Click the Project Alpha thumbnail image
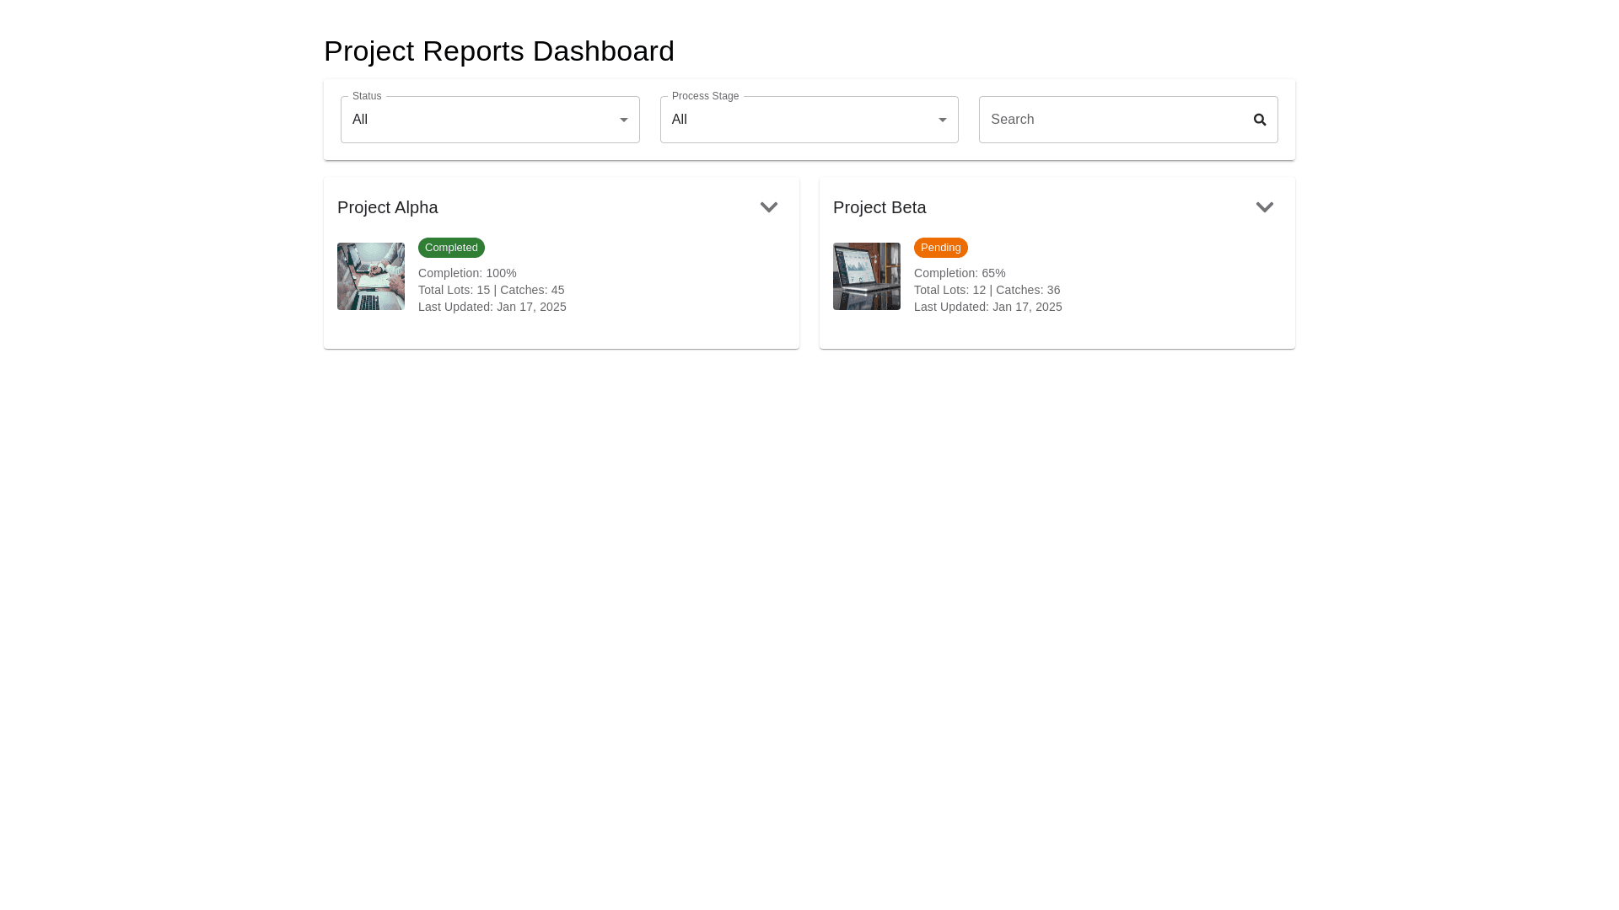Screen dimensions: 1619x910 [x=370, y=276]
